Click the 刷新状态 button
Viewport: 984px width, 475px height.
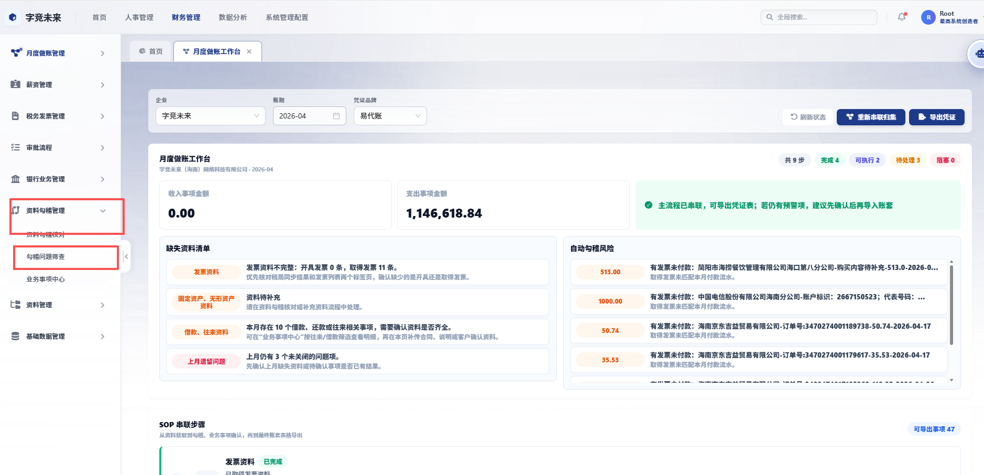point(808,117)
